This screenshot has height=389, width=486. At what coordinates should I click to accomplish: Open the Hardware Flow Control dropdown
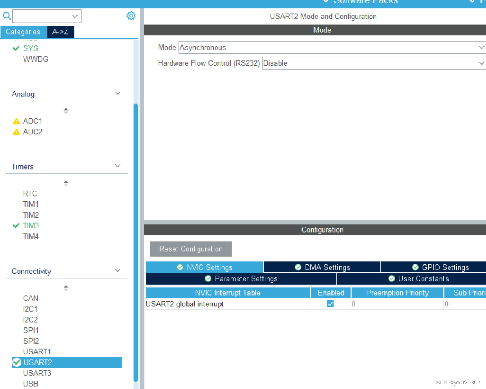374,63
